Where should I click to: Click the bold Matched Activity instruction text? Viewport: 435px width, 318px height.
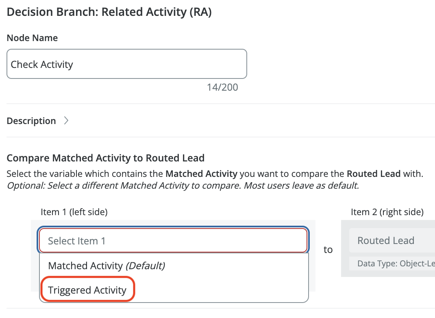point(201,174)
